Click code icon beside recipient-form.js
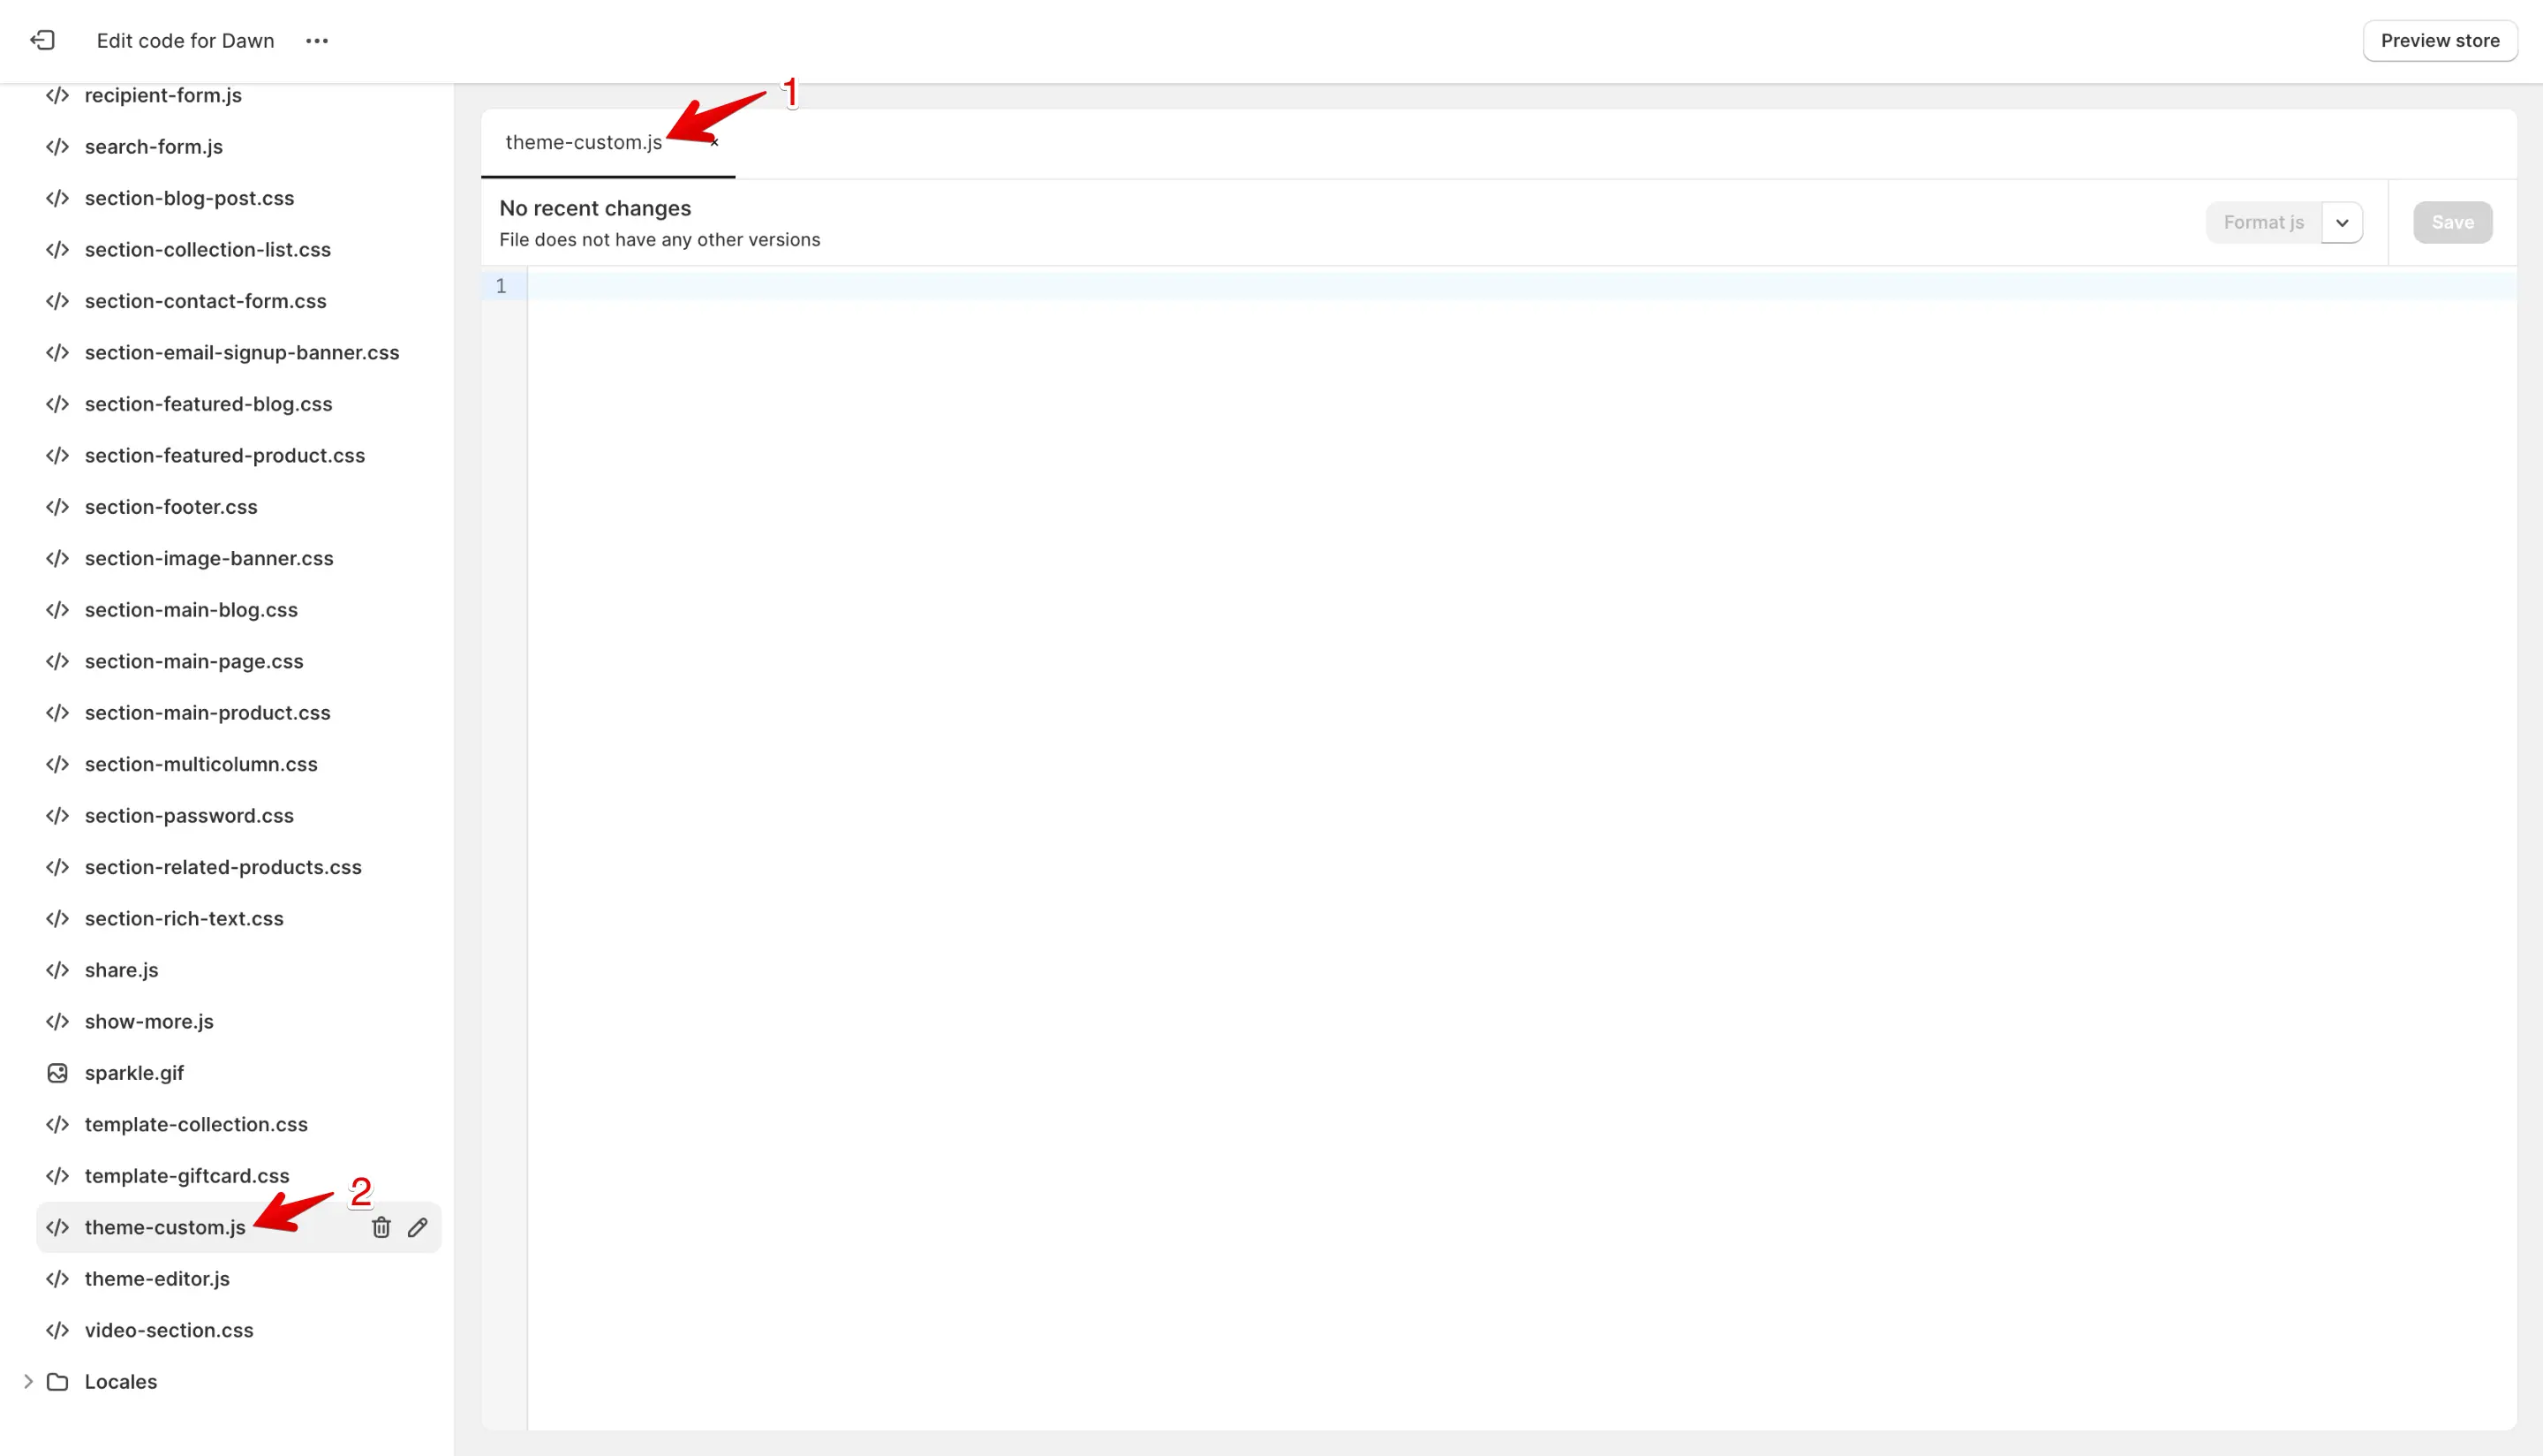The height and width of the screenshot is (1456, 2543). coord(58,95)
